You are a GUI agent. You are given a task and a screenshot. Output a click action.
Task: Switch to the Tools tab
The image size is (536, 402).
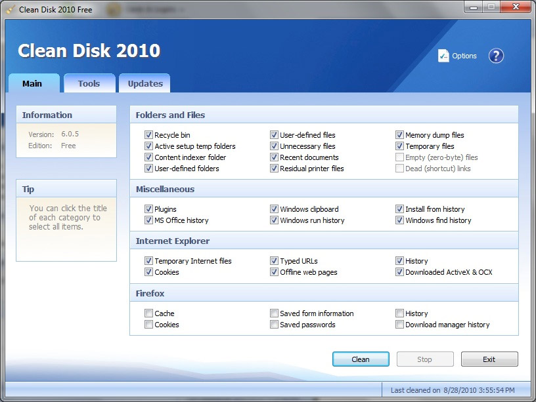(x=89, y=83)
